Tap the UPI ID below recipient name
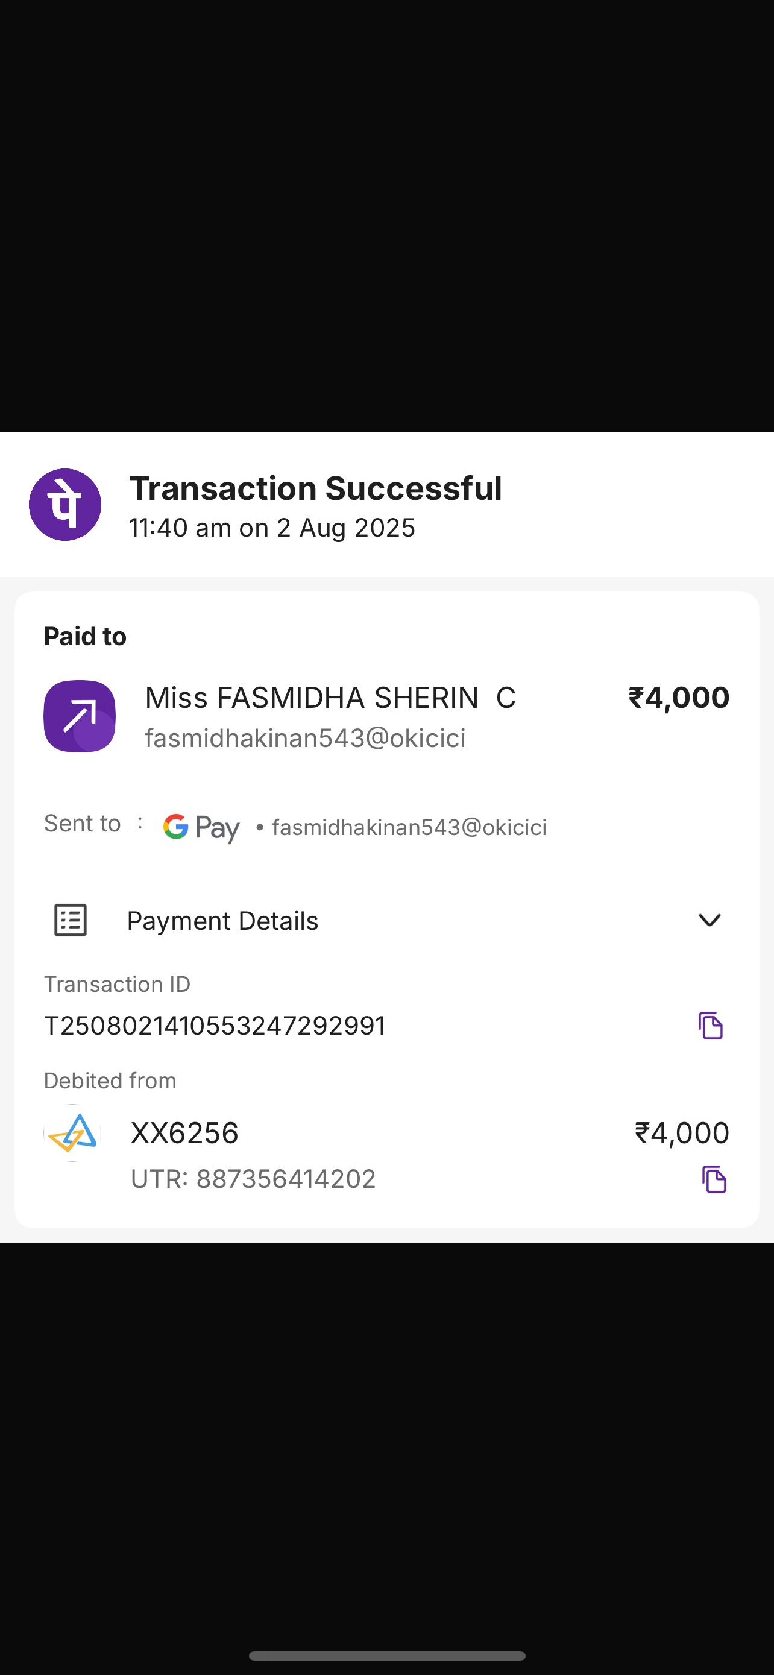The image size is (774, 1675). click(305, 738)
